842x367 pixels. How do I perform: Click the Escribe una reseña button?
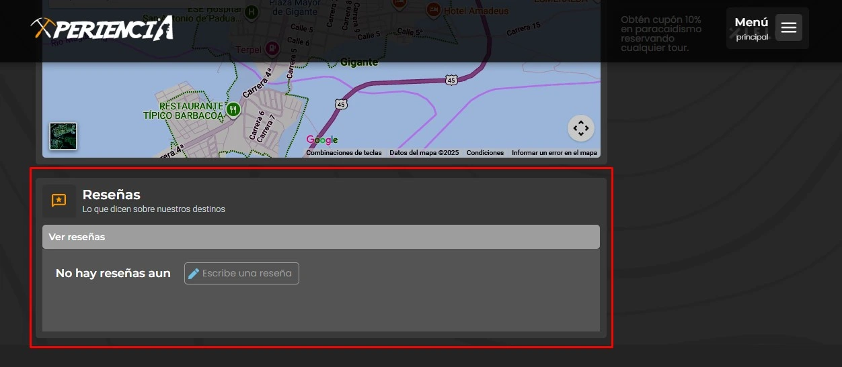click(x=241, y=273)
